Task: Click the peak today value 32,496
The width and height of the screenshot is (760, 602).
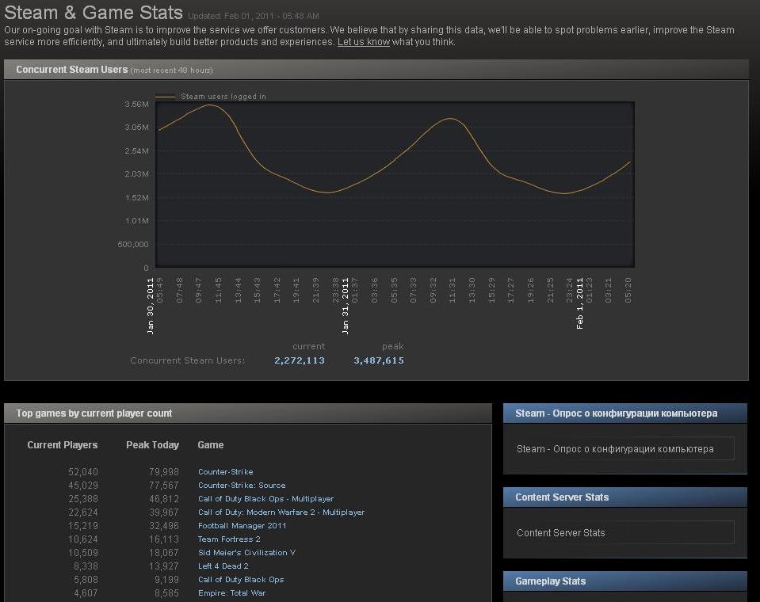Action: (164, 526)
